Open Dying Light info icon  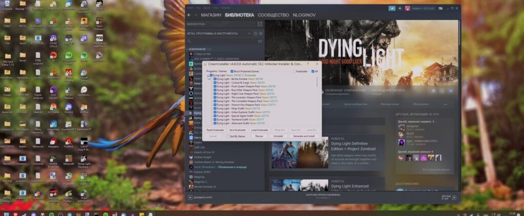[442, 91]
